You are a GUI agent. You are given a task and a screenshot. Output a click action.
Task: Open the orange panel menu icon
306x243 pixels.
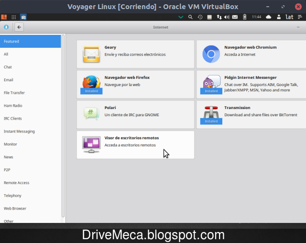4,17
